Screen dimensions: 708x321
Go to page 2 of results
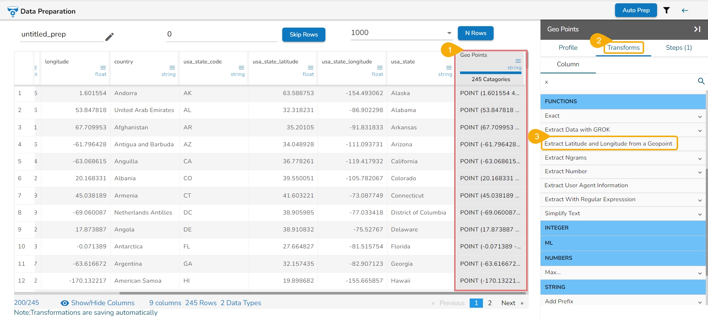click(x=490, y=303)
